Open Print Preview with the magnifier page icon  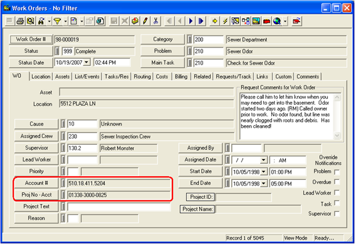(31, 22)
